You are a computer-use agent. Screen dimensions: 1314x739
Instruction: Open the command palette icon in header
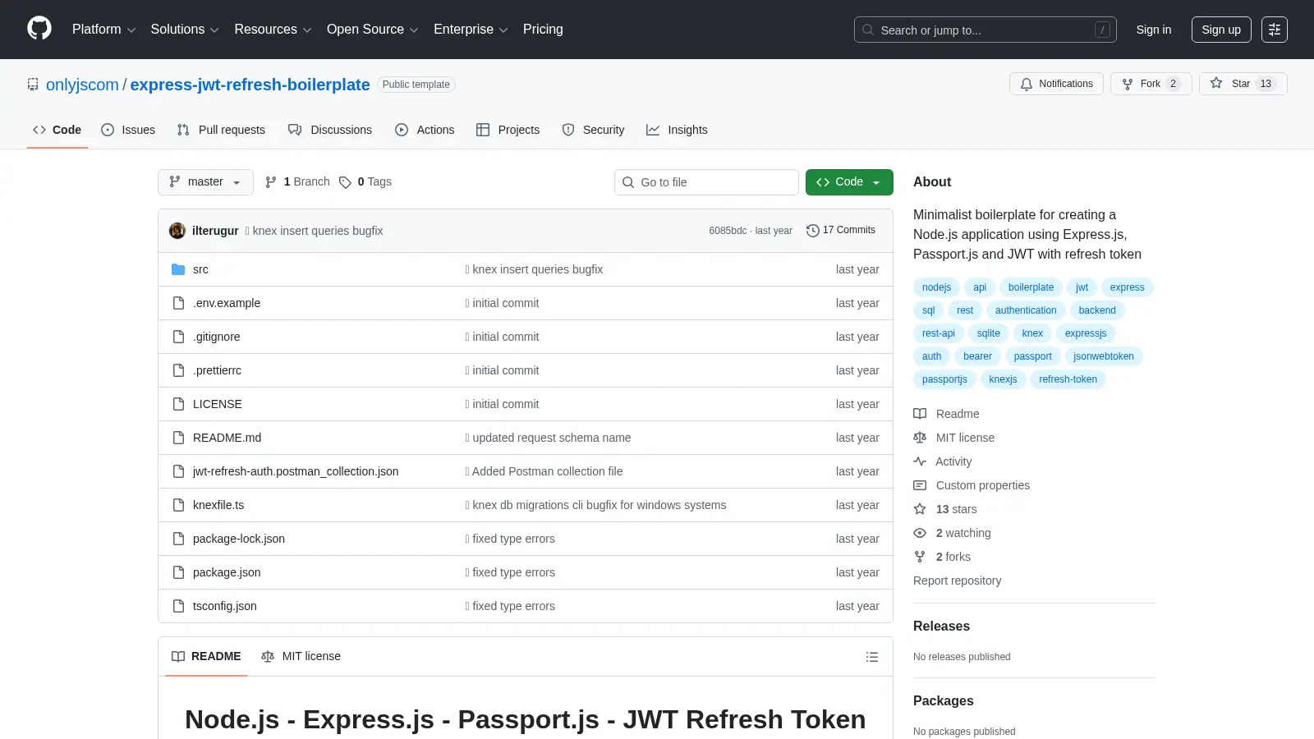point(1275,30)
